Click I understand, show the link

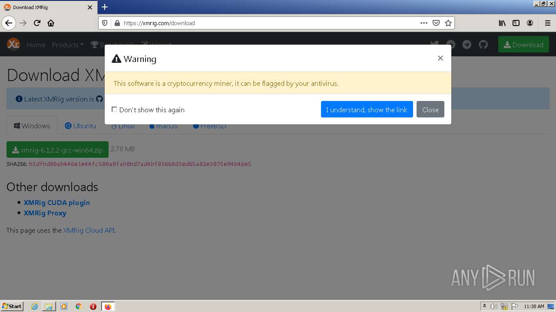[367, 110]
